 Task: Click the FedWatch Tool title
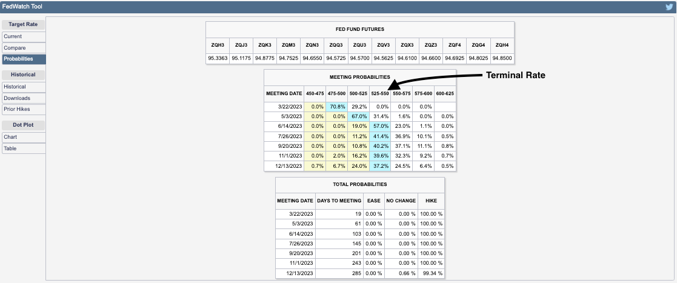(22, 7)
